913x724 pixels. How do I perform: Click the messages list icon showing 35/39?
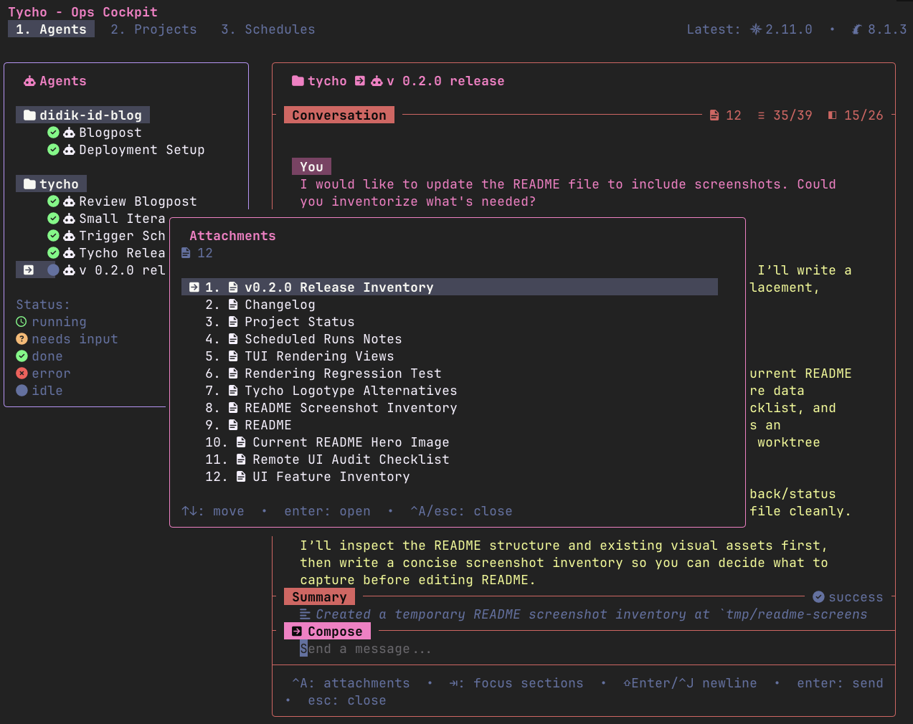pos(761,115)
